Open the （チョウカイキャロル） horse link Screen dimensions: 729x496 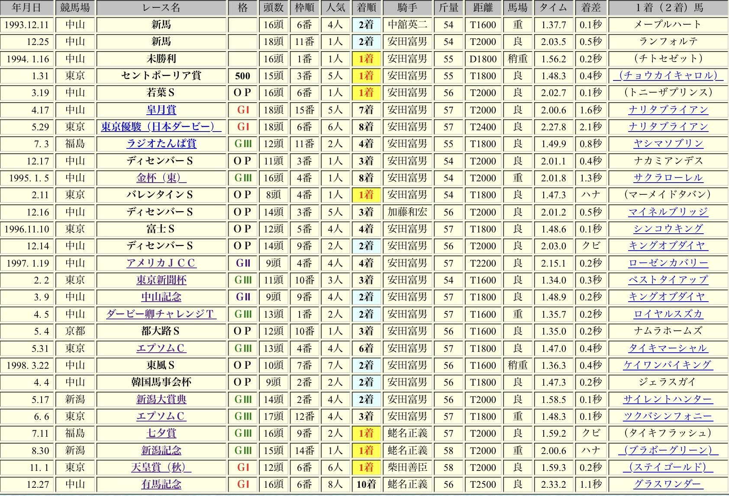[668, 76]
